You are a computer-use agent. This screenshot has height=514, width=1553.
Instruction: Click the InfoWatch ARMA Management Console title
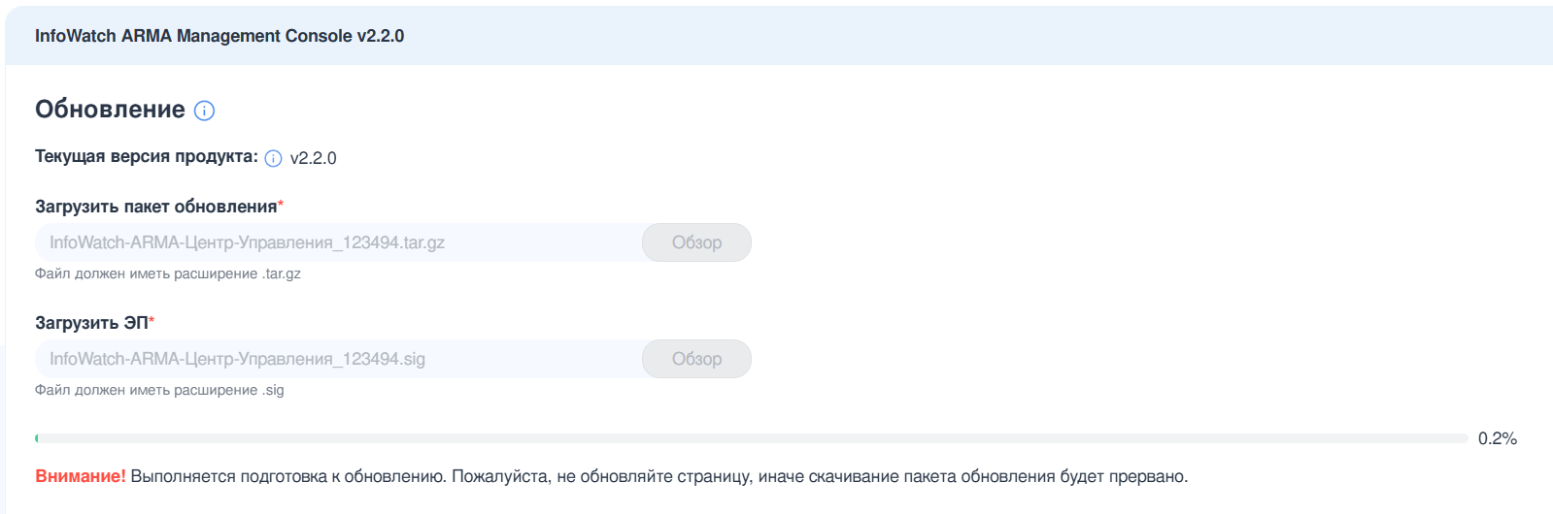[219, 36]
